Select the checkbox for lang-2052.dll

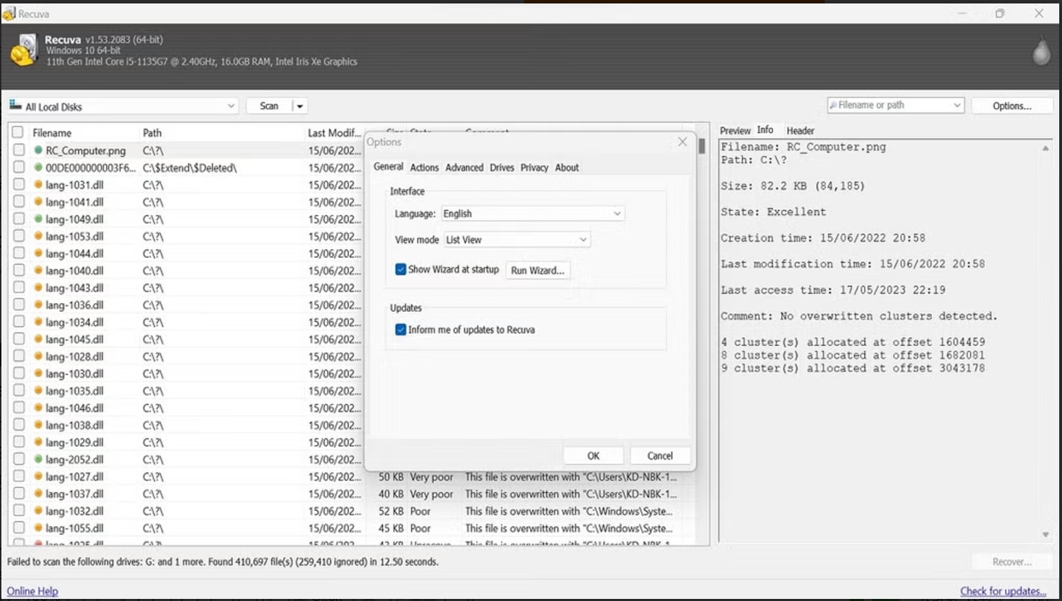(x=19, y=459)
